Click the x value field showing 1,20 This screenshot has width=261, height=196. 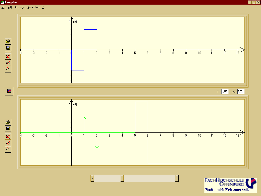click(241, 91)
